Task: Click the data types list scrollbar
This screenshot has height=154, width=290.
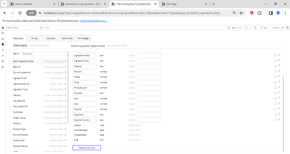Action: coord(68,87)
